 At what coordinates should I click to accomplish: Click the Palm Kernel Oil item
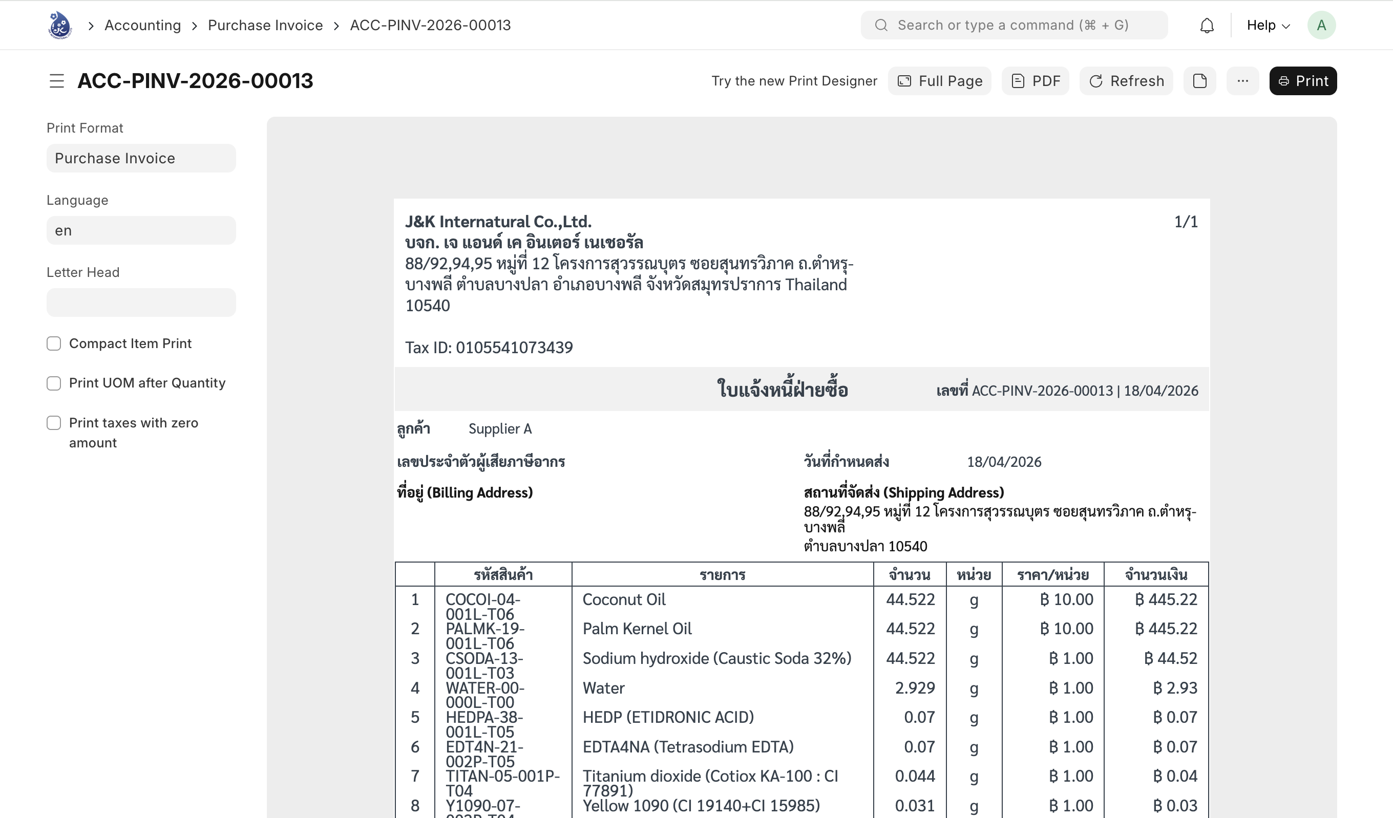tap(637, 629)
